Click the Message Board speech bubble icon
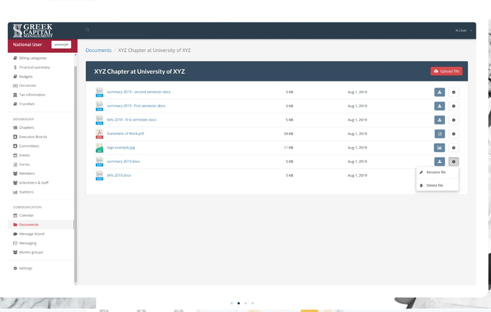The image size is (491, 312). [x=15, y=234]
